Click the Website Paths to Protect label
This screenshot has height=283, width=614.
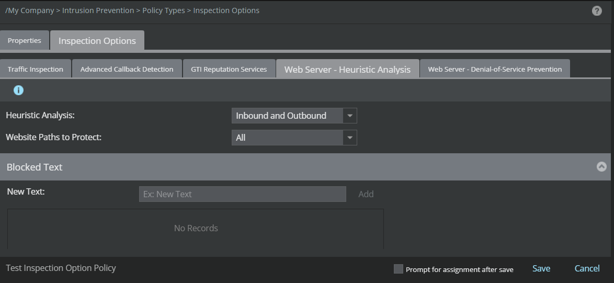(x=54, y=138)
